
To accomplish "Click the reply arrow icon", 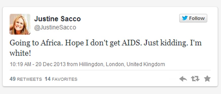I will (x=183, y=79).
